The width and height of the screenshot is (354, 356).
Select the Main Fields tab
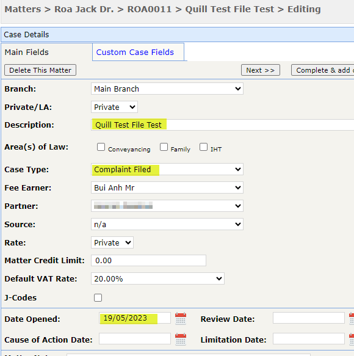click(27, 53)
